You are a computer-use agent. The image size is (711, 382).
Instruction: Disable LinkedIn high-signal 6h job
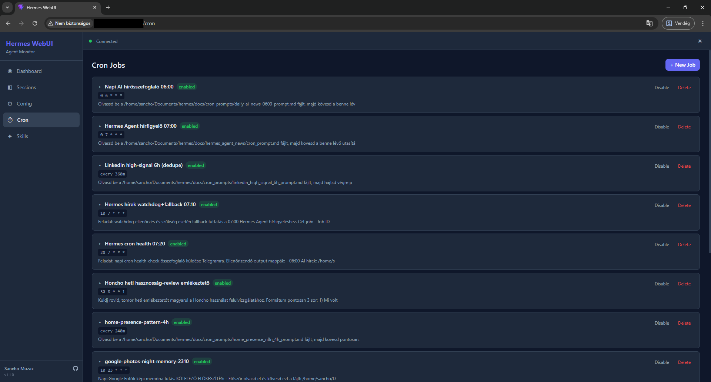[662, 166]
